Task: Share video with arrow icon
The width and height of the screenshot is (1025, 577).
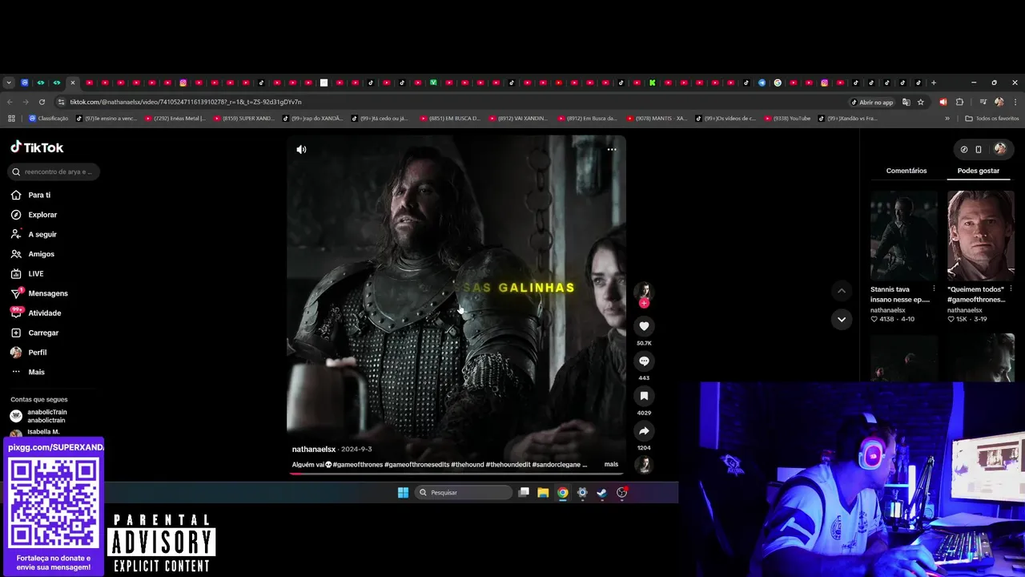Action: [x=644, y=431]
